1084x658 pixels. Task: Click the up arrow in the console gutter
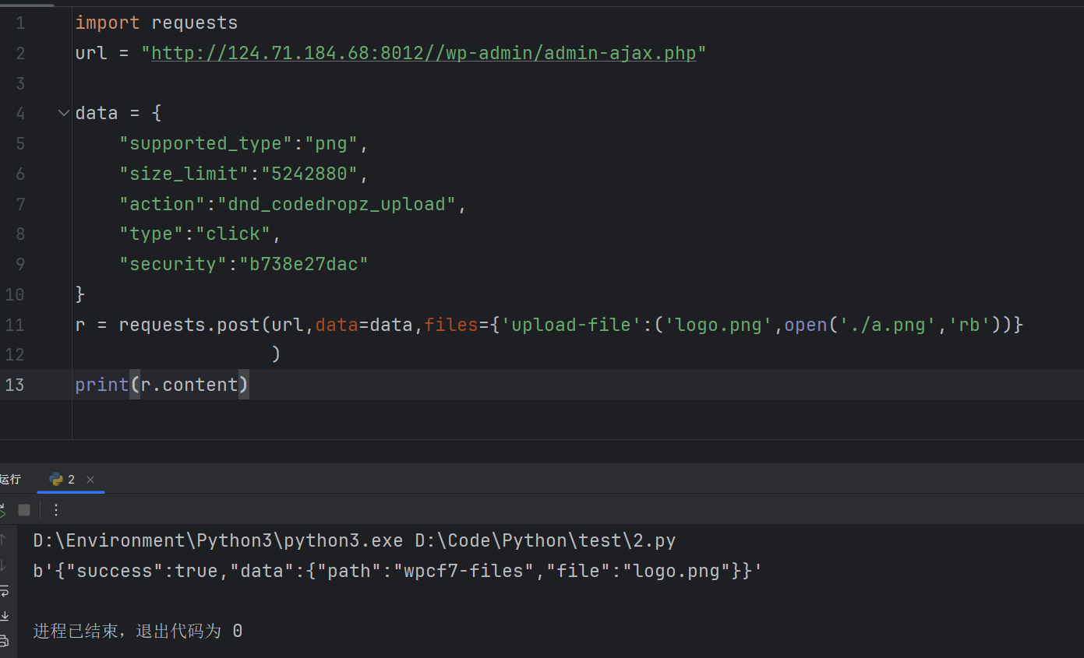pos(3,539)
